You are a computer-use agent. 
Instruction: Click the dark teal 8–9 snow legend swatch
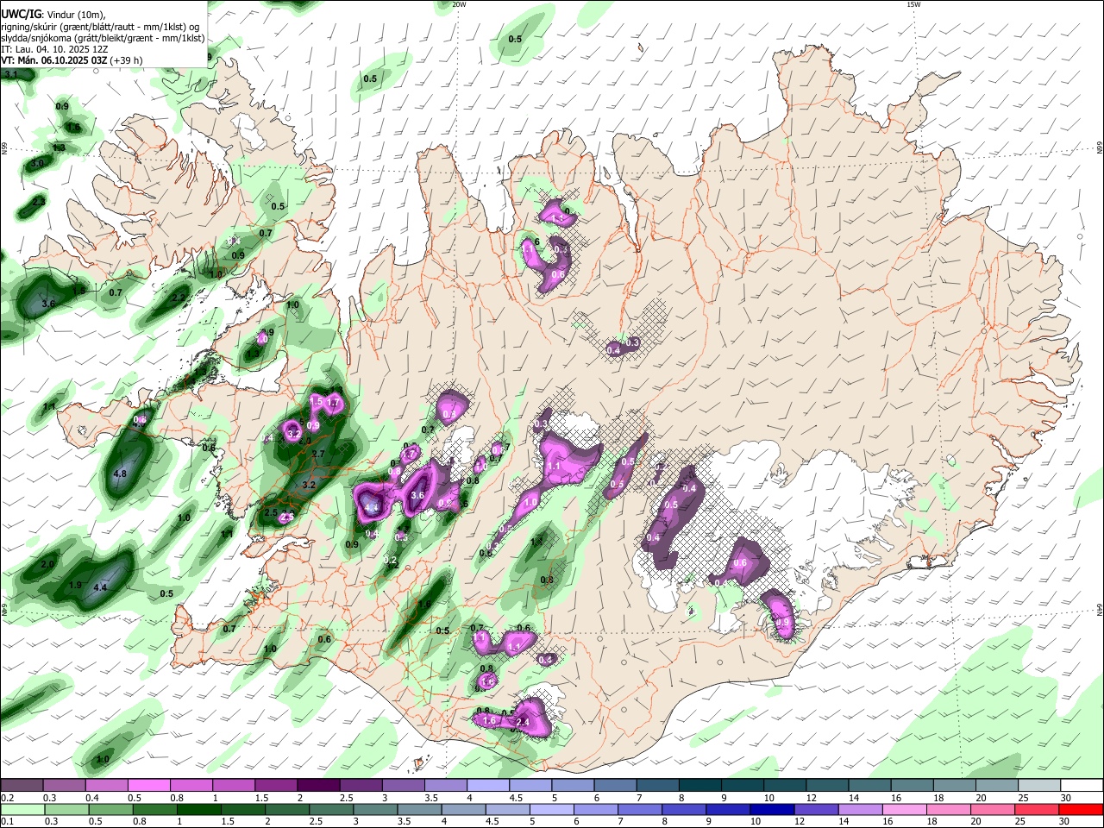tap(699, 785)
